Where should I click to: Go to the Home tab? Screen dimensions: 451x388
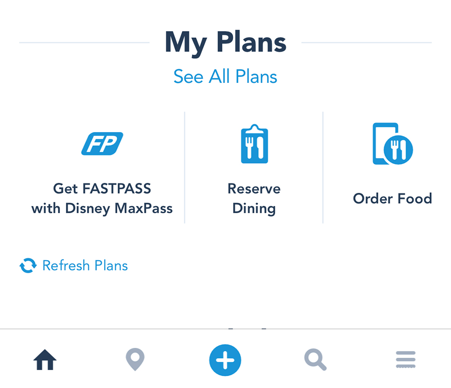(x=45, y=360)
